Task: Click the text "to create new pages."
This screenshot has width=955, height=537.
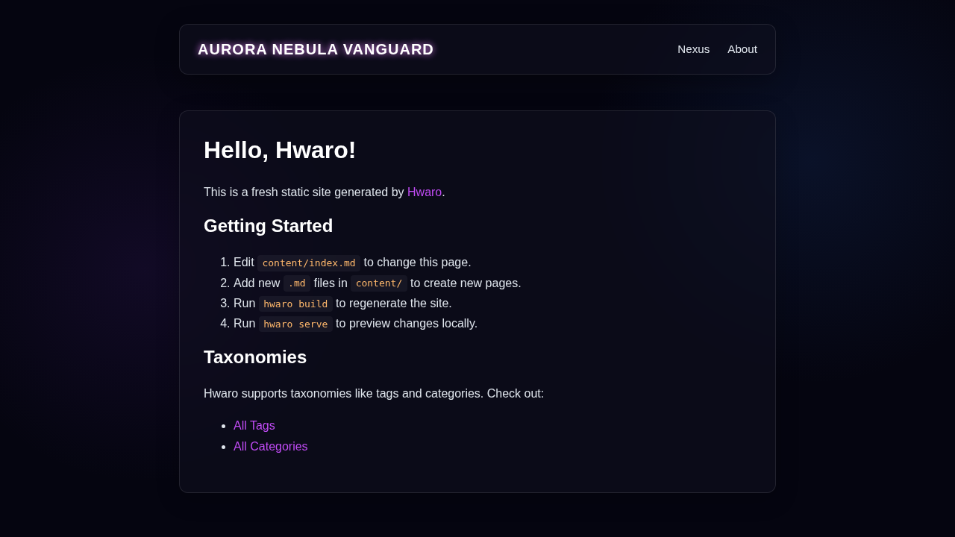Action: (466, 283)
